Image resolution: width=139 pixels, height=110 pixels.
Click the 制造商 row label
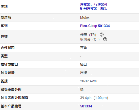(6, 18)
